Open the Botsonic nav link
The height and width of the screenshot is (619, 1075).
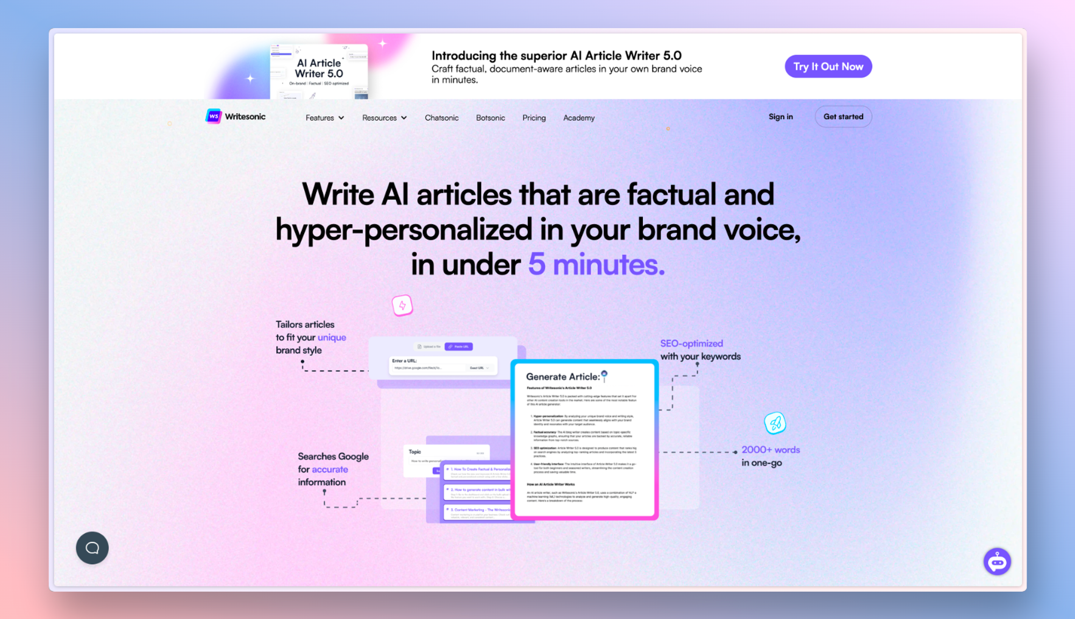490,118
